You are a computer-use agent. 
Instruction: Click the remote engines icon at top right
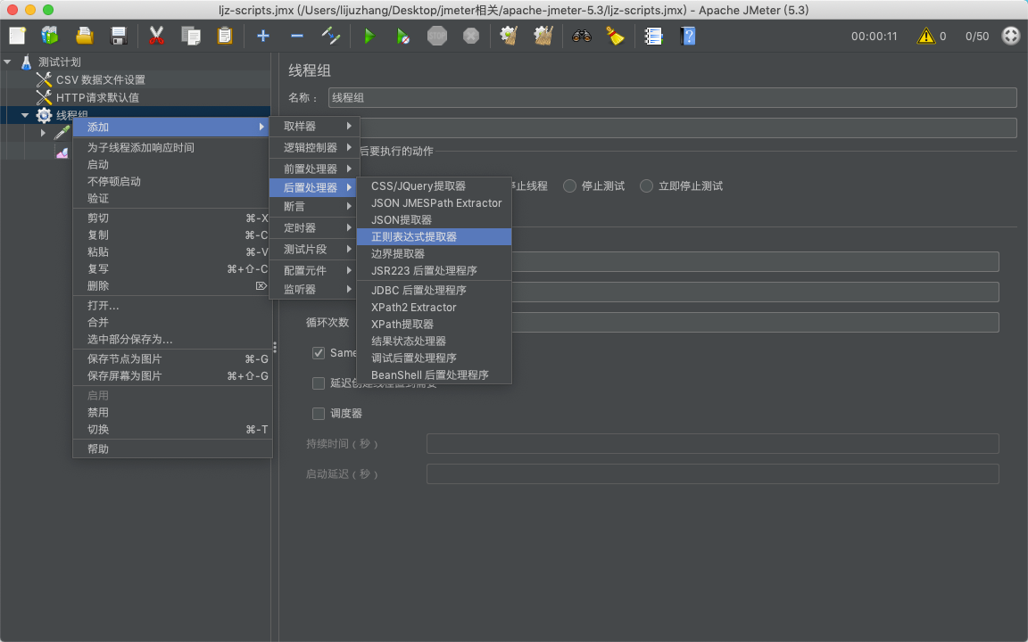pyautogui.click(x=1011, y=36)
